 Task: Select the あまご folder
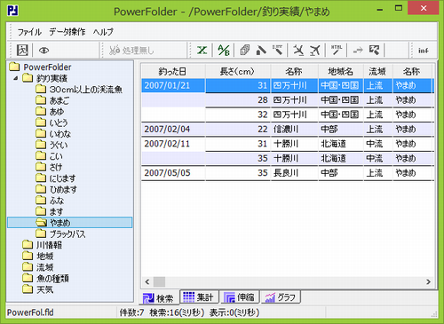pyautogui.click(x=52, y=100)
